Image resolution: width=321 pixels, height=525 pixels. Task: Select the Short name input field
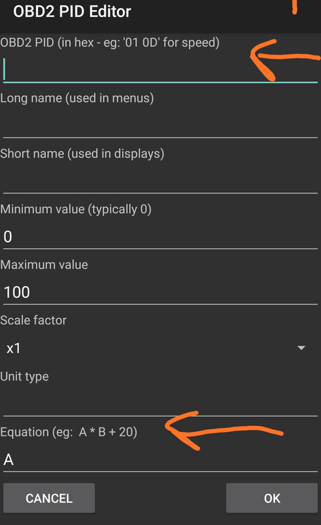click(x=160, y=180)
